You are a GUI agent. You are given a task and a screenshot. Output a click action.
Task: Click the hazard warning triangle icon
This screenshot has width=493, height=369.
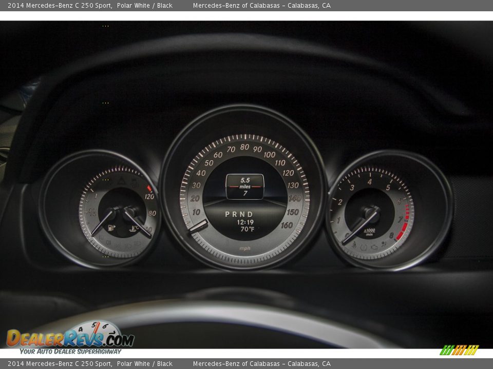[x=121, y=181]
